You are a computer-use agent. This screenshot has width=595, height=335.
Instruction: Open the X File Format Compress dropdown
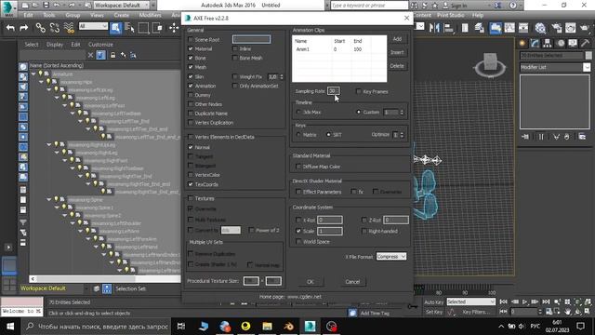391,257
